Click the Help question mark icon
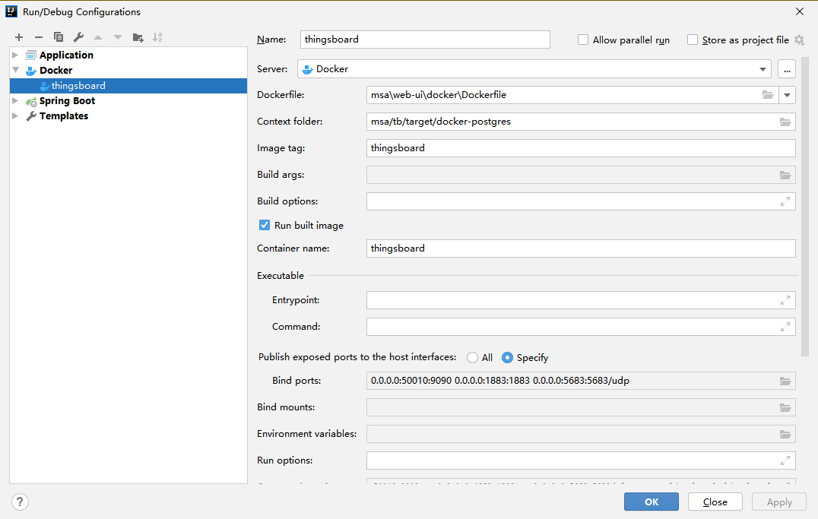The width and height of the screenshot is (818, 519). point(21,502)
